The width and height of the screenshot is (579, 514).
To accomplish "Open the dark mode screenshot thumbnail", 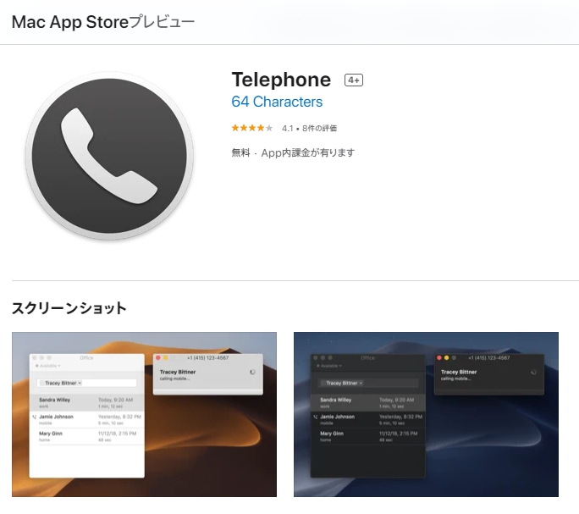I will pyautogui.click(x=426, y=414).
